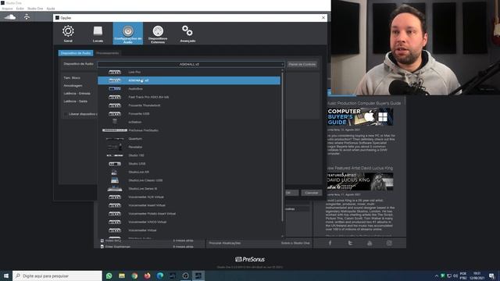Choose Focusrite Thunderbolt device
The height and width of the screenshot is (281, 500).
(x=189, y=105)
